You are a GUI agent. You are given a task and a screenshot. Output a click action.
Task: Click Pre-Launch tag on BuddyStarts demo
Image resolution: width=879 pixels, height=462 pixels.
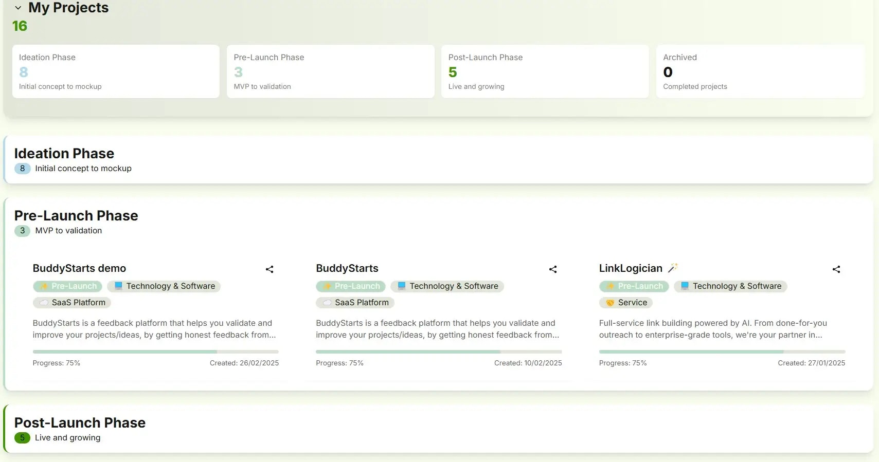(67, 286)
